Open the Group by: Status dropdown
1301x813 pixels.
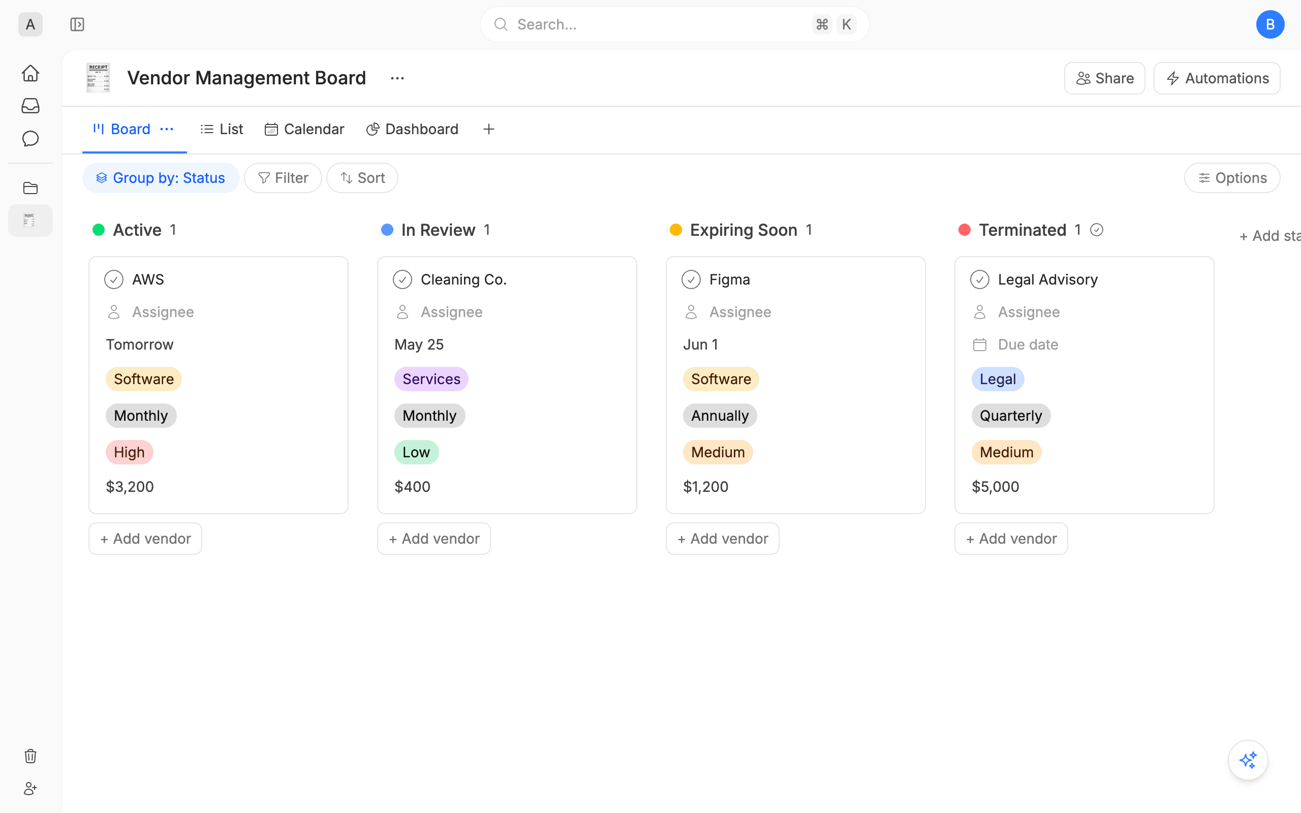pyautogui.click(x=161, y=178)
